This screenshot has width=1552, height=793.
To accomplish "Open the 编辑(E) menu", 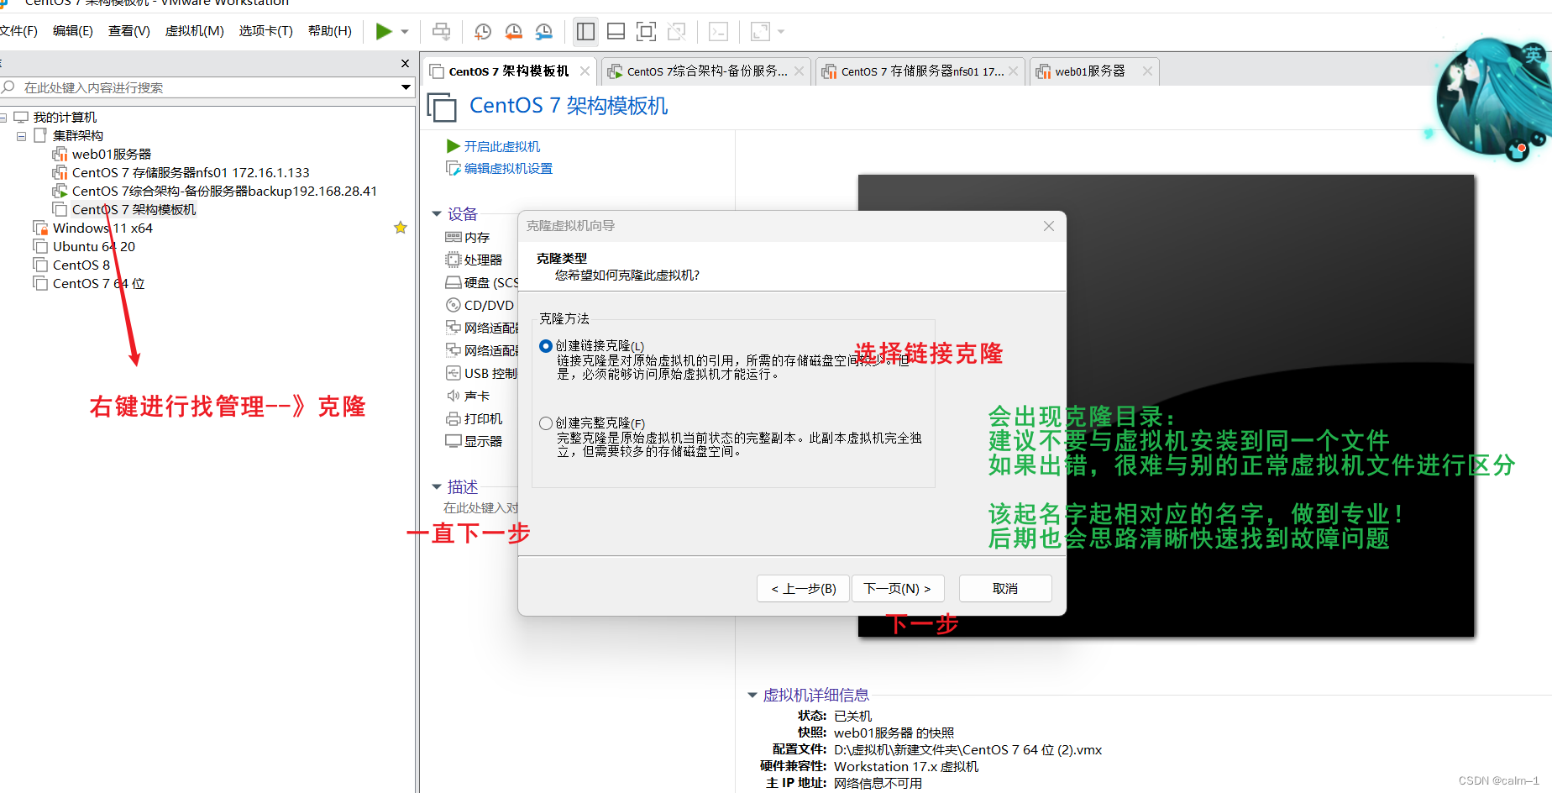I will [x=73, y=31].
